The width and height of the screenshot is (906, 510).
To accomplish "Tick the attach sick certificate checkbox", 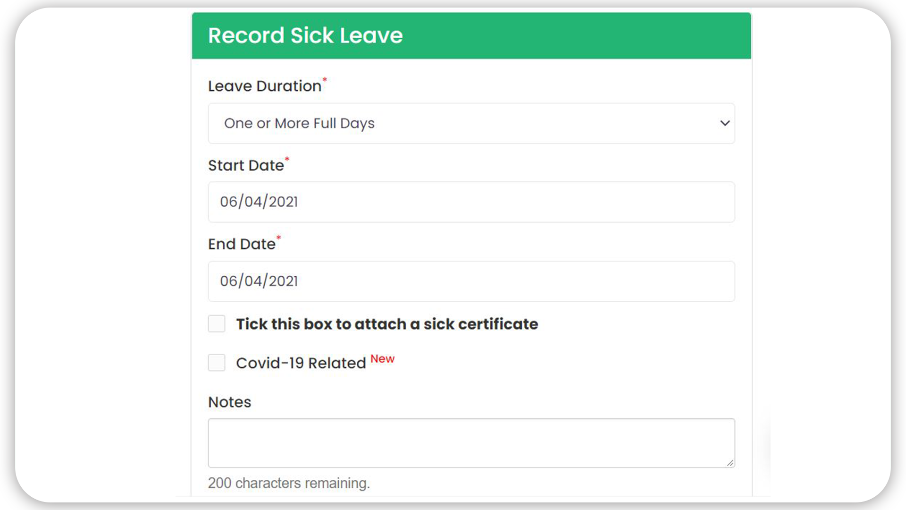I will pyautogui.click(x=217, y=324).
